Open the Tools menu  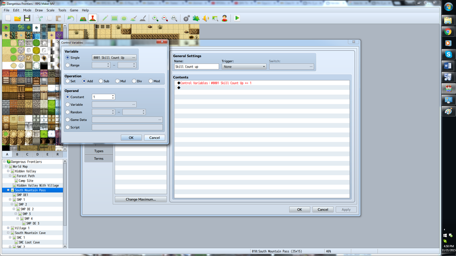pos(62,10)
